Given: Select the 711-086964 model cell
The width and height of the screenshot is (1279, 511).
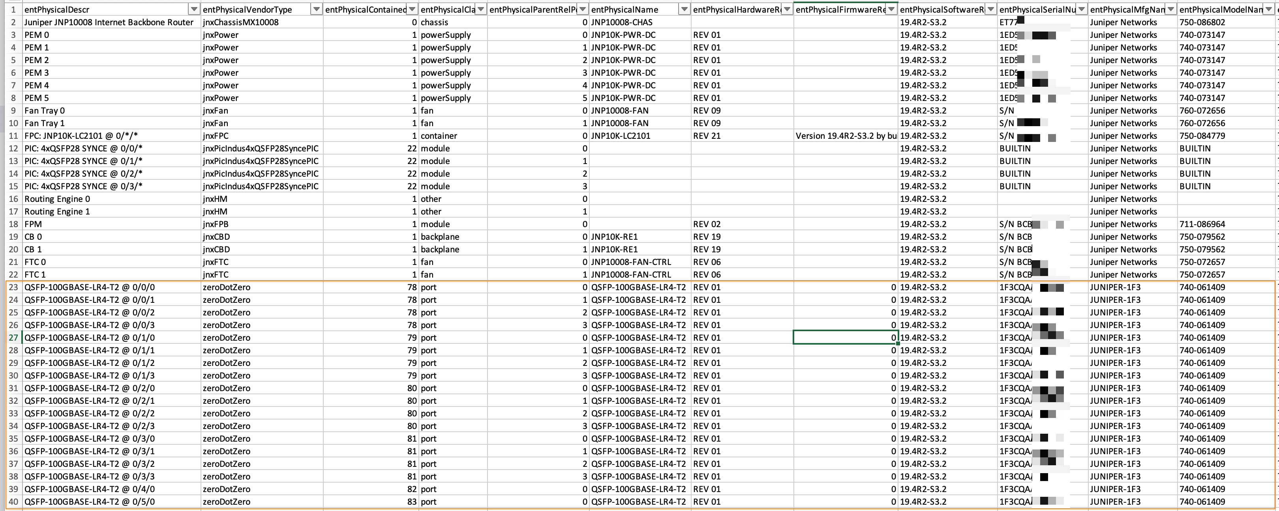Looking at the screenshot, I should (1226, 224).
